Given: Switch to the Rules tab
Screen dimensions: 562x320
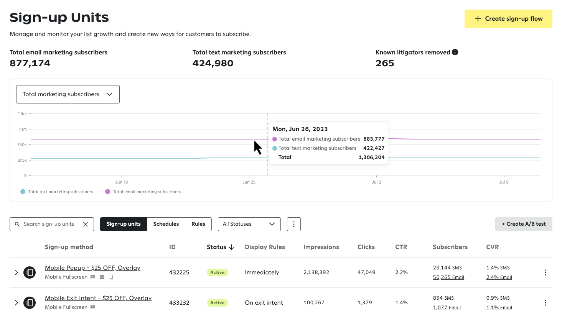Looking at the screenshot, I should (x=198, y=224).
